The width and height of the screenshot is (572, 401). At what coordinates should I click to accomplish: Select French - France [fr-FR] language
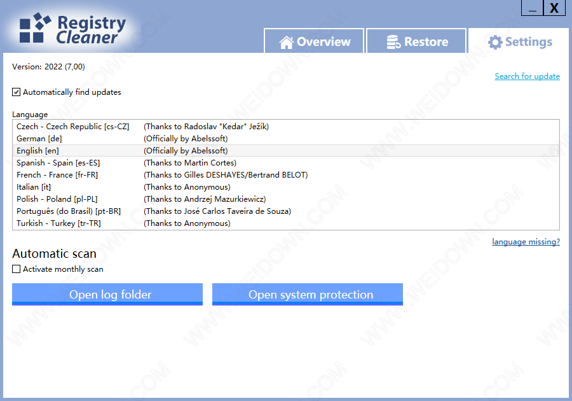pos(285,174)
